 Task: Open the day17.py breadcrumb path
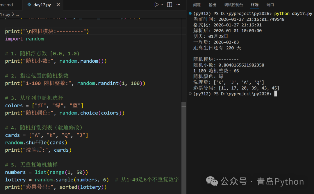[6, 14]
